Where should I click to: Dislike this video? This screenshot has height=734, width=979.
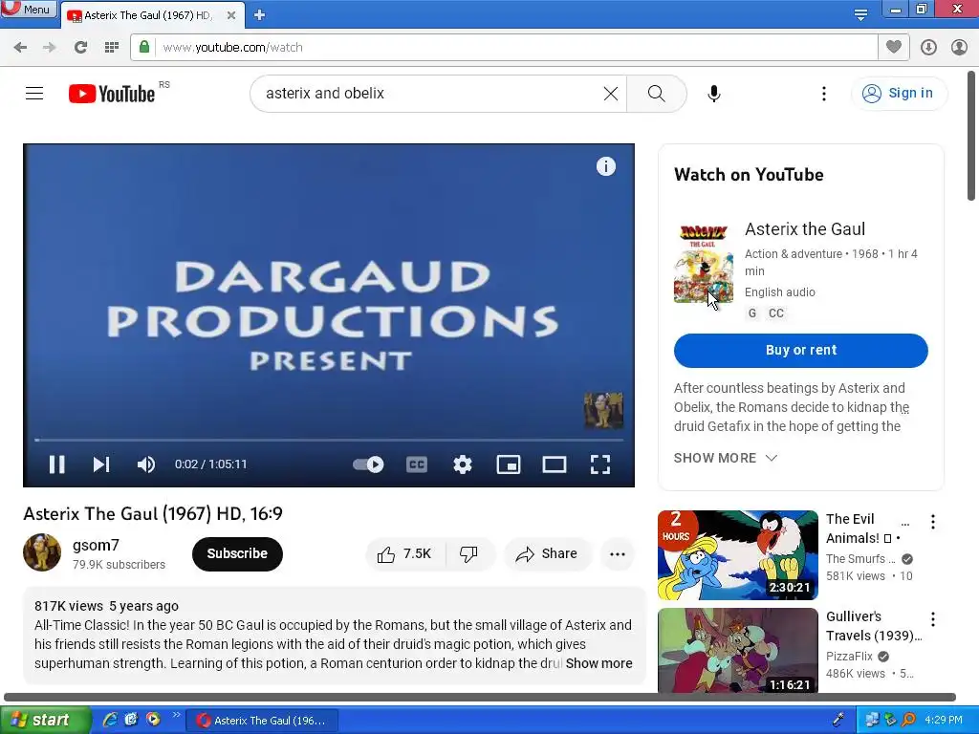468,553
